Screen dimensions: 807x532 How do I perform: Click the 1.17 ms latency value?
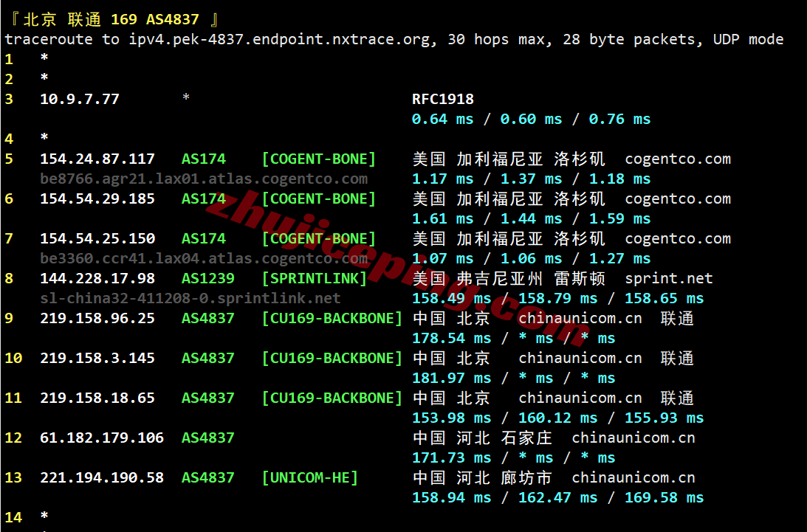tap(442, 179)
